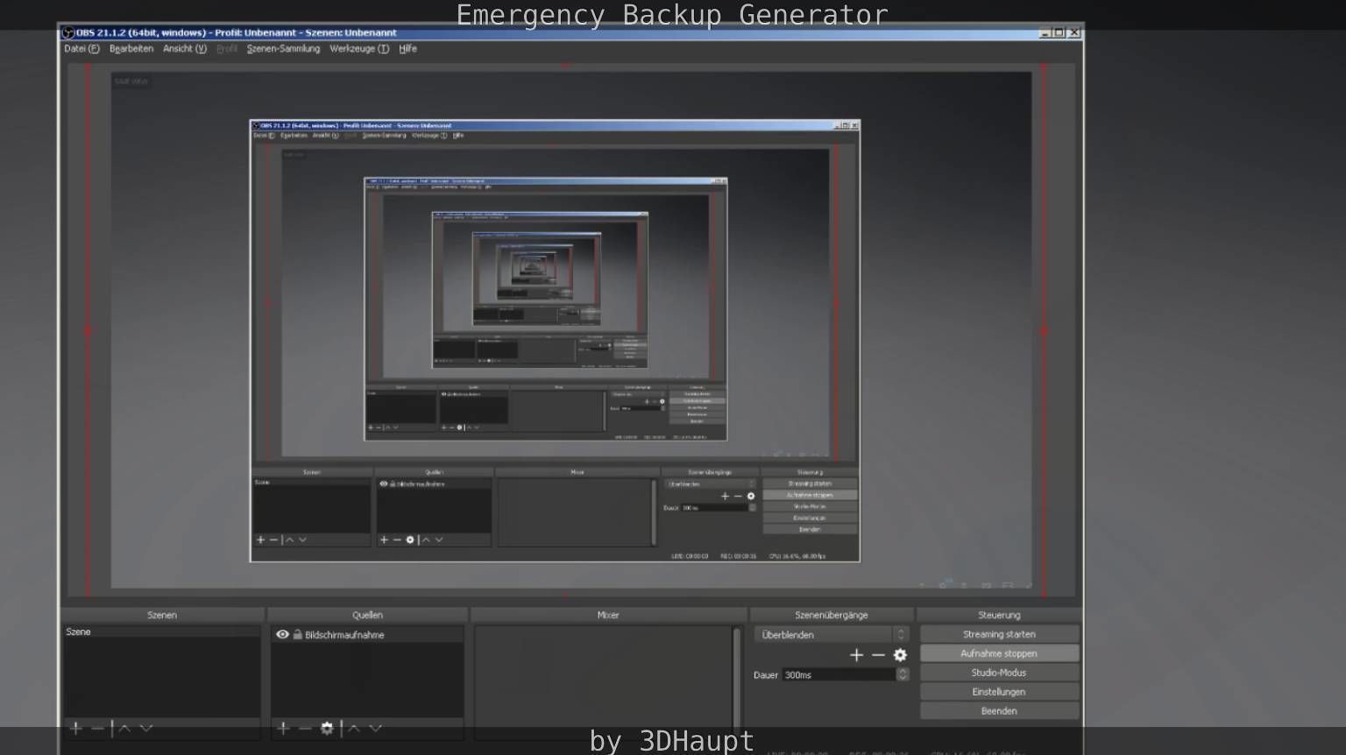
Task: Click the Quellen down arrow in the nested preview
Action: coord(439,540)
